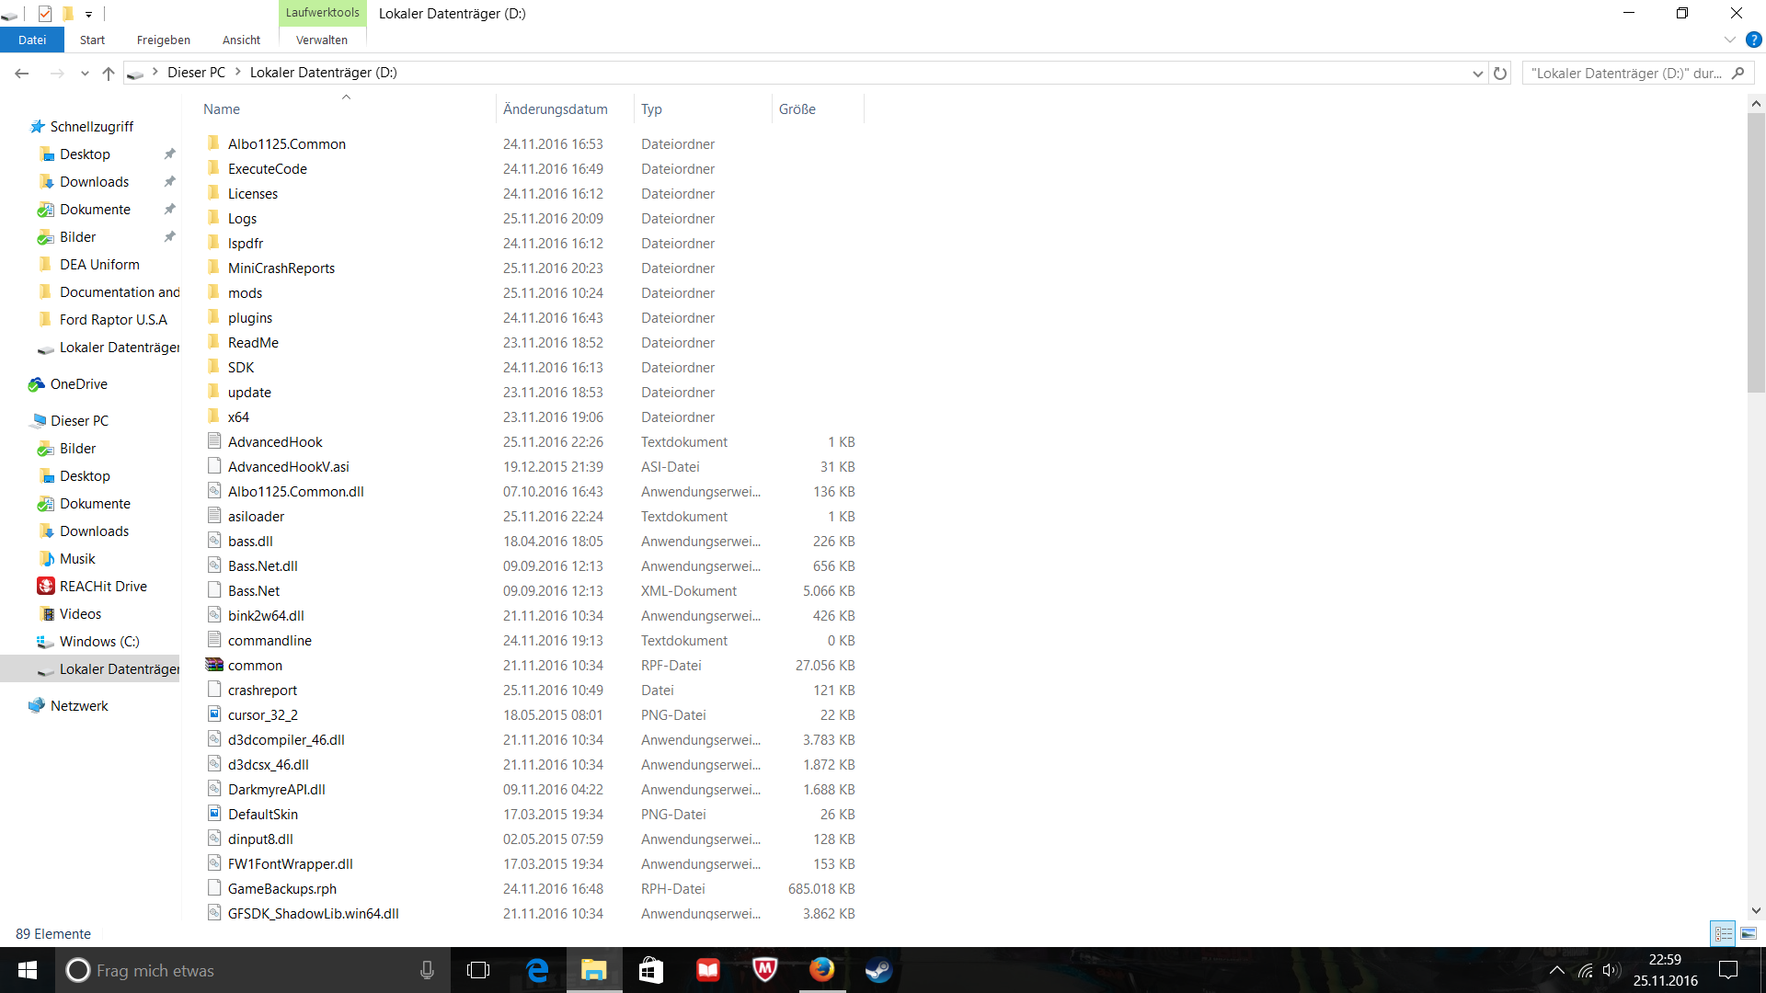Open Firefox from the taskbar

point(821,970)
